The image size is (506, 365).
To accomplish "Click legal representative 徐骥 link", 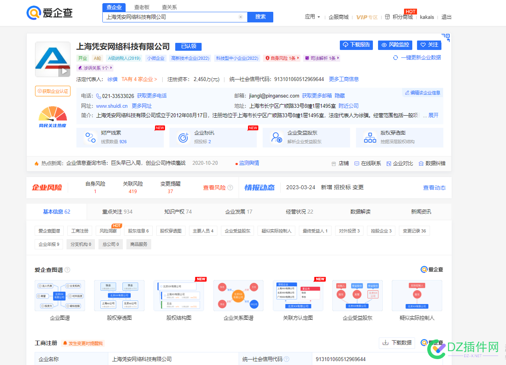I will click(112, 79).
